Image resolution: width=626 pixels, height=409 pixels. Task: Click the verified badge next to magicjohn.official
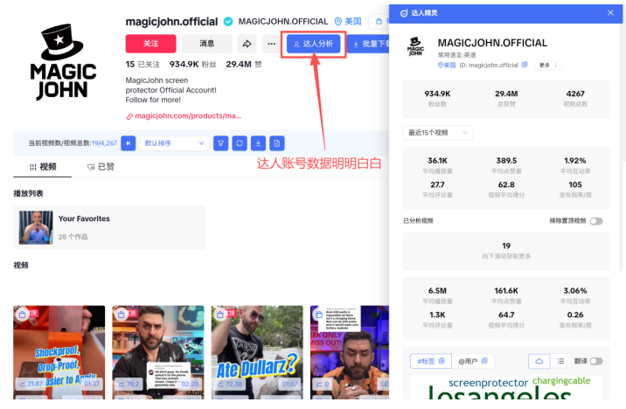pos(228,22)
